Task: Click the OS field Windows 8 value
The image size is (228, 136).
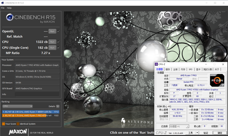Action: (x=37, y=77)
